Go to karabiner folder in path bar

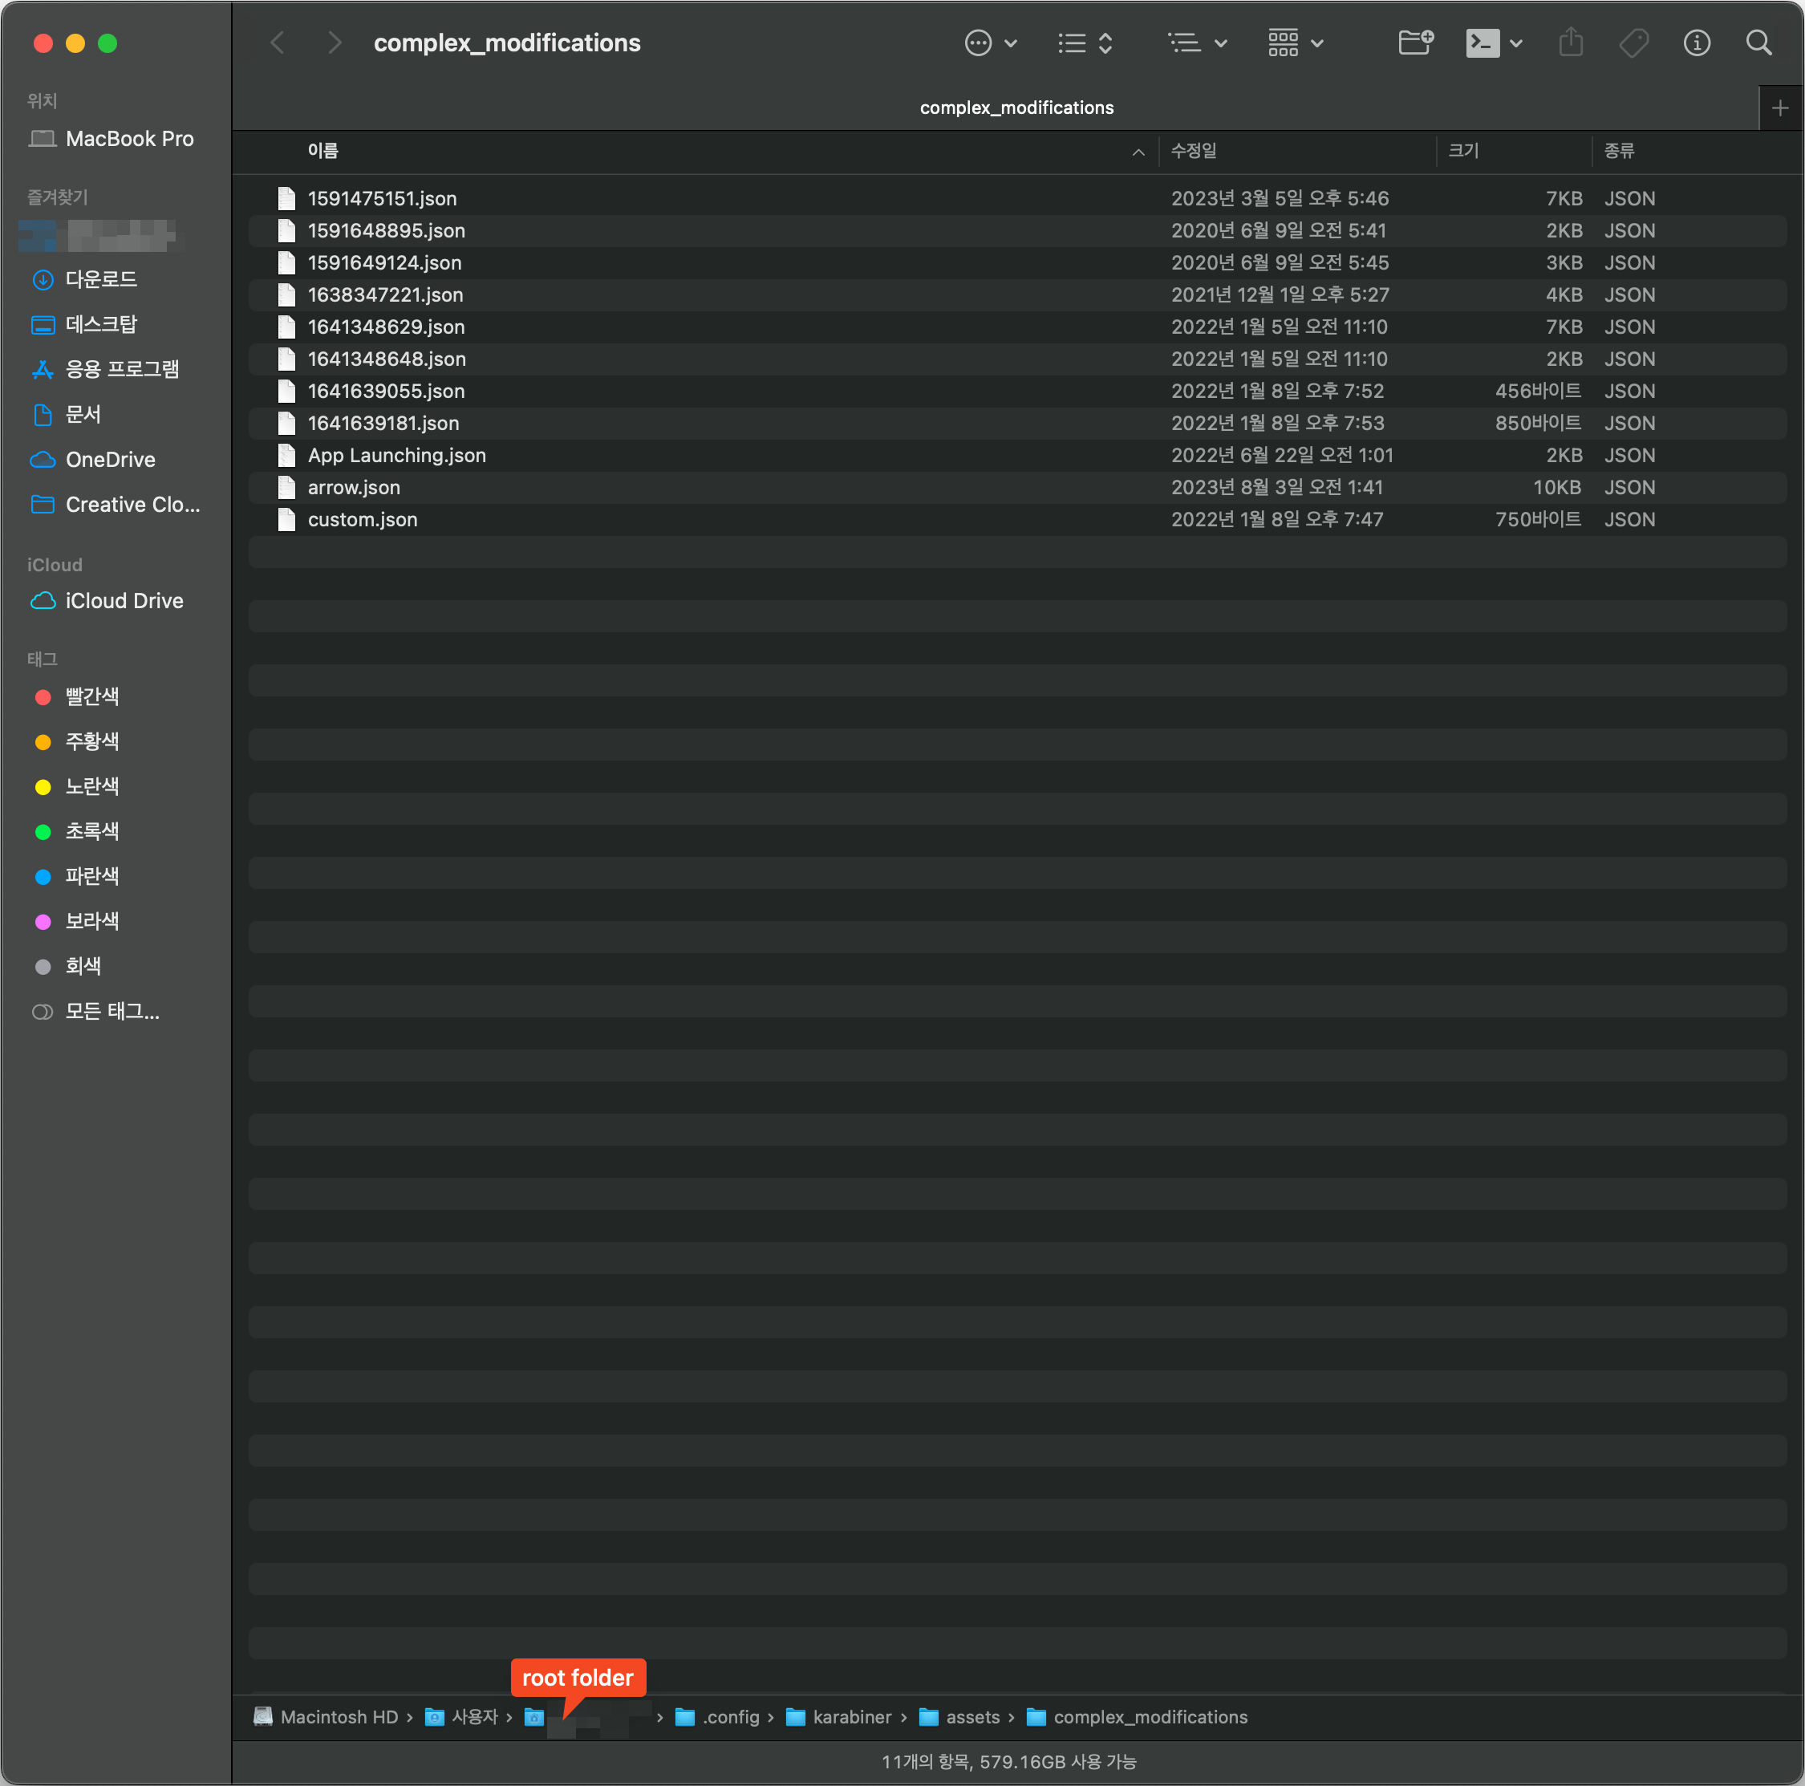click(851, 1717)
